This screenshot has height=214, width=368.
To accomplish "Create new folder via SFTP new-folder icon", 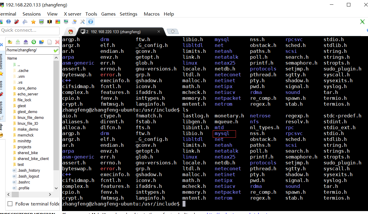I will pos(42,42).
